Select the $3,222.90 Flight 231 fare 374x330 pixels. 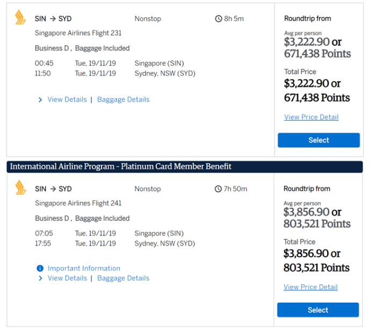[319, 140]
